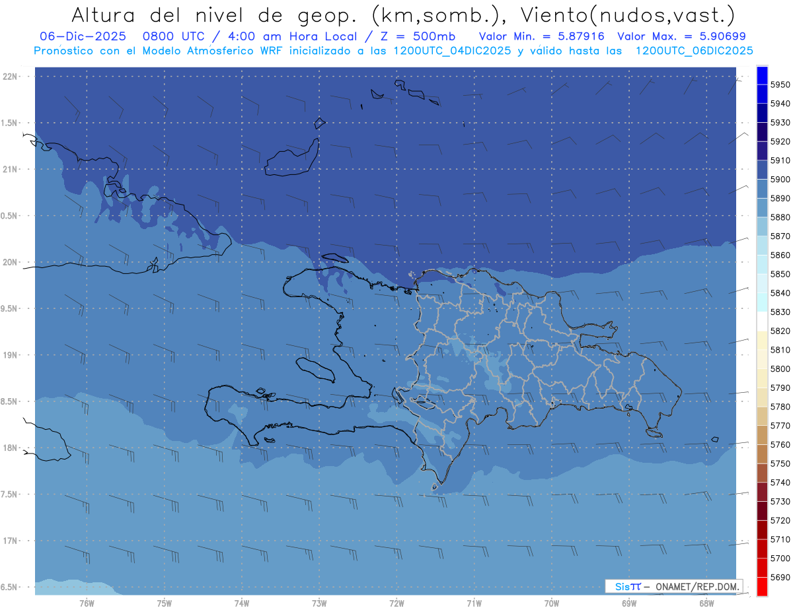The image size is (793, 612).
Task: Click the 5930 colorbar label
Action: pyautogui.click(x=780, y=123)
